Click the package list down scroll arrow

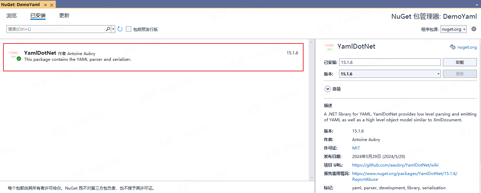(311, 178)
